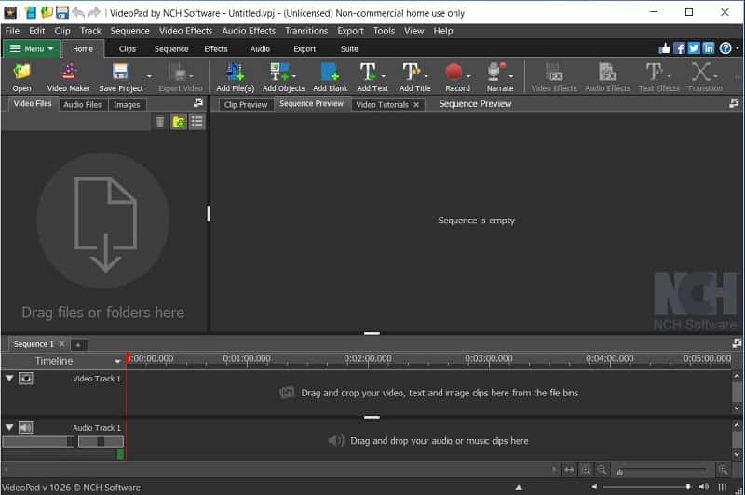Open the green Menu dropdown
The width and height of the screenshot is (745, 495).
[32, 49]
